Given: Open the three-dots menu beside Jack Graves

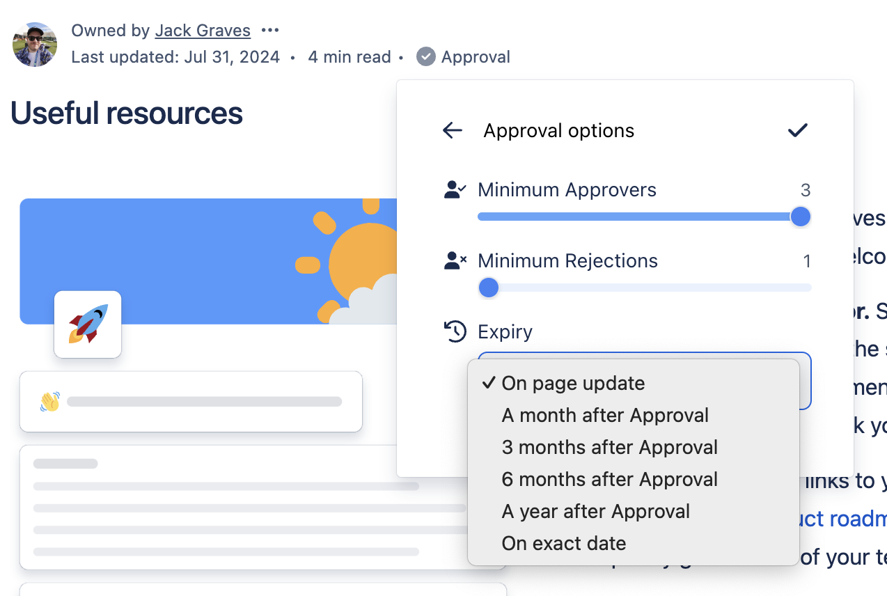Looking at the screenshot, I should (270, 31).
